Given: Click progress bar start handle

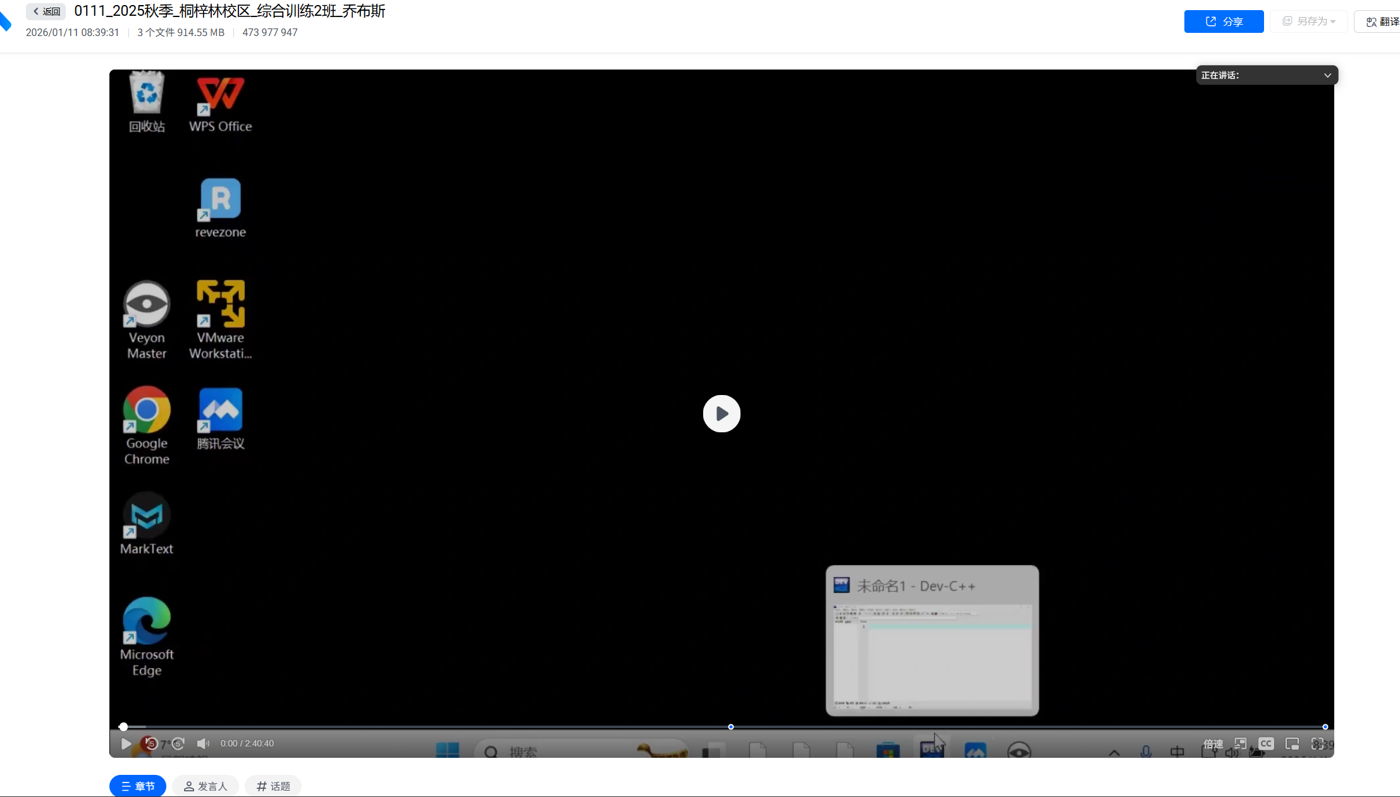Looking at the screenshot, I should pyautogui.click(x=123, y=727).
